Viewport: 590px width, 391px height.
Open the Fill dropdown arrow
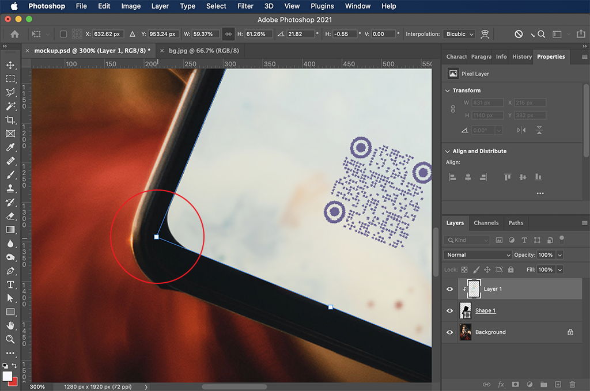[560, 269]
